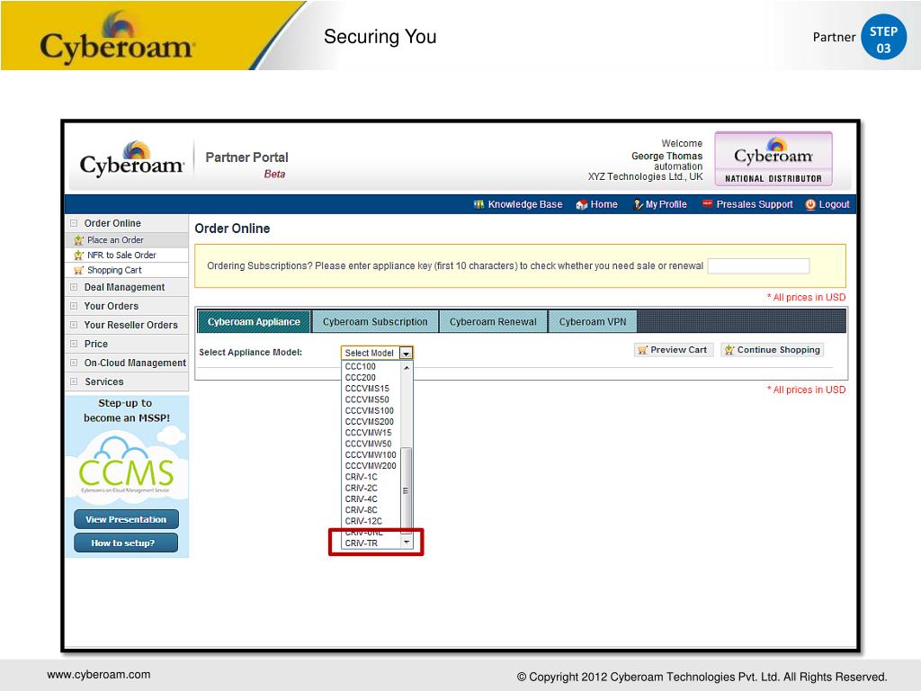This screenshot has height=691, width=921.
Task: Click the Presales Support flag icon
Action: pos(707,204)
